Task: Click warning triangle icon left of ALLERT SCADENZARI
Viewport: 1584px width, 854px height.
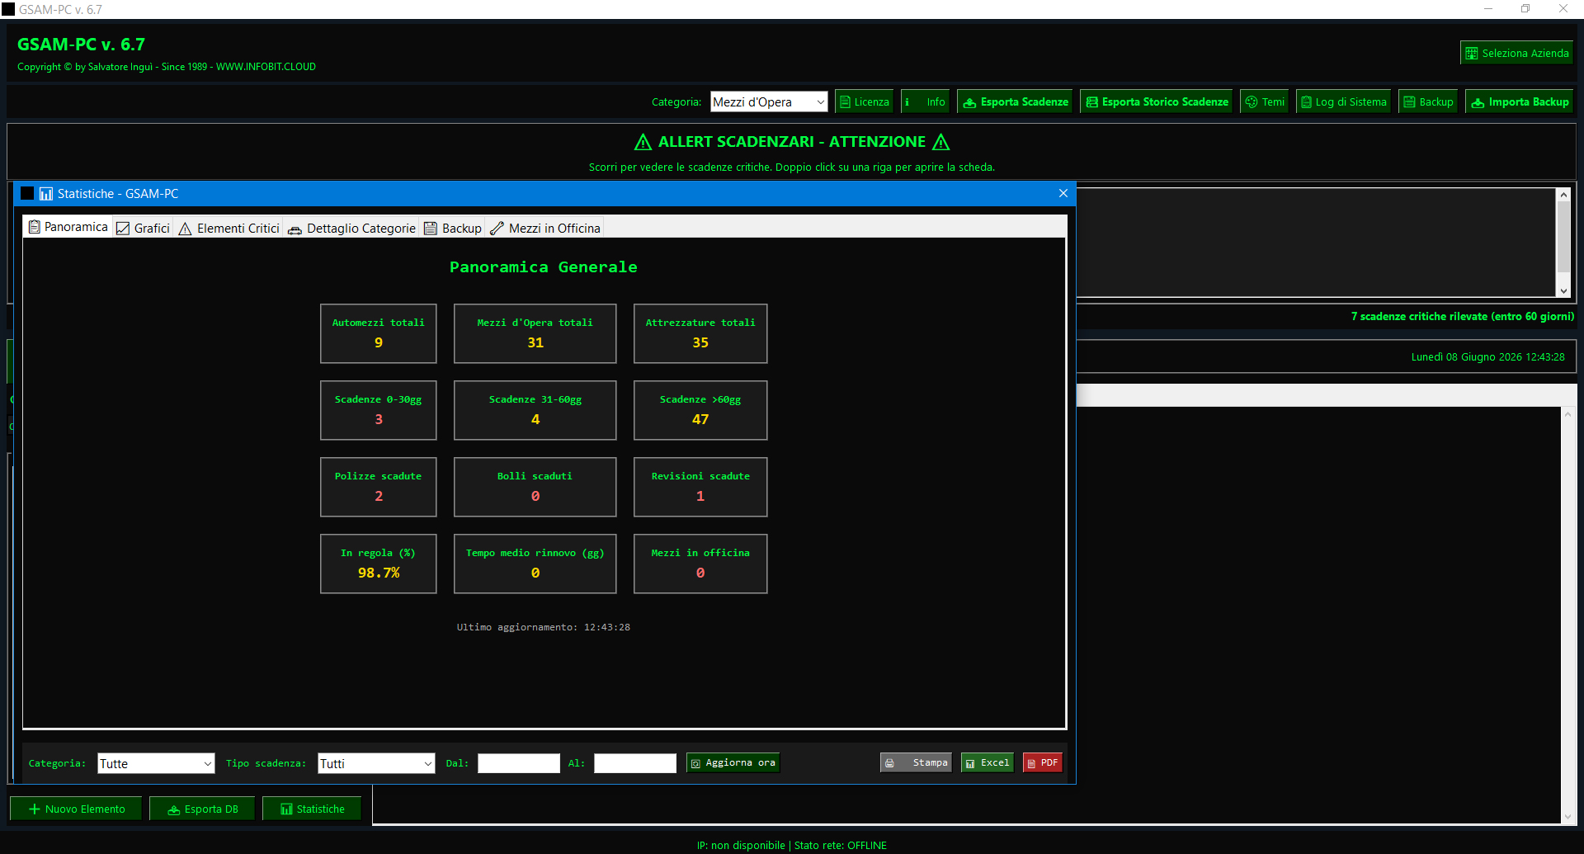Action: (x=643, y=142)
